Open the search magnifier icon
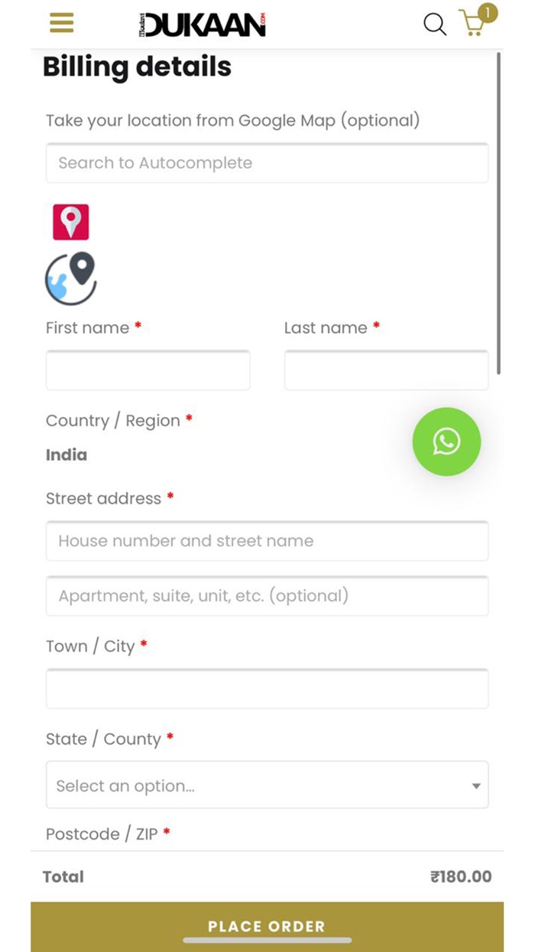This screenshot has height=952, width=535. tap(435, 24)
